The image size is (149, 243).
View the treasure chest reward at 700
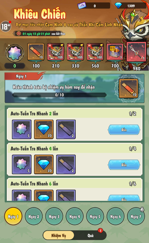[115, 51]
